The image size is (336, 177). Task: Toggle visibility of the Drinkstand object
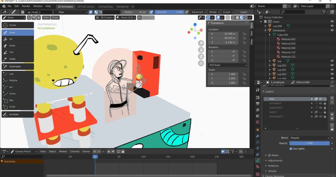[332, 30]
